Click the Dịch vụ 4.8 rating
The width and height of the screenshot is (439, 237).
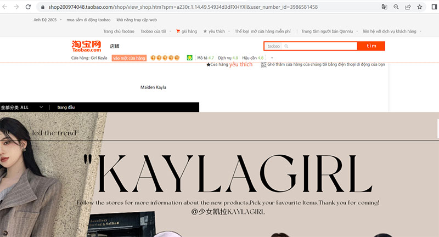228,58
